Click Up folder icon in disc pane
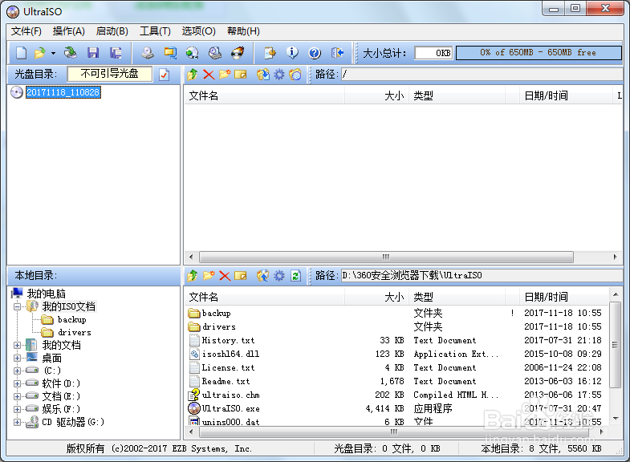The width and height of the screenshot is (630, 462). click(192, 75)
